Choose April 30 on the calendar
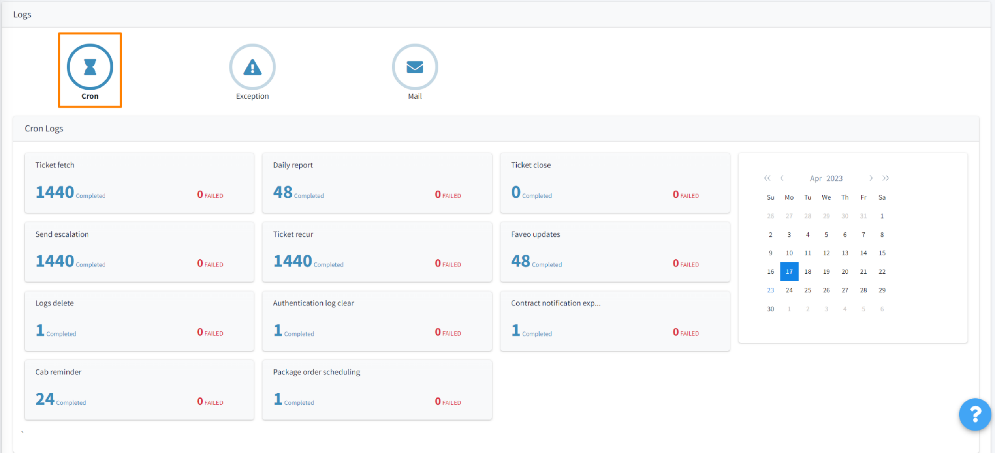Viewport: 995px width, 453px height. click(x=770, y=309)
